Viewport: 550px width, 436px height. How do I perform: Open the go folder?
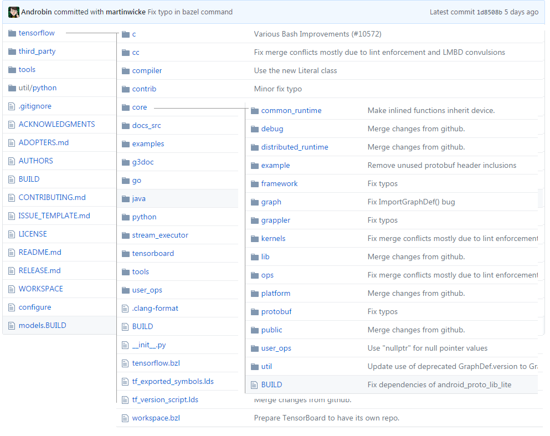pyautogui.click(x=136, y=181)
